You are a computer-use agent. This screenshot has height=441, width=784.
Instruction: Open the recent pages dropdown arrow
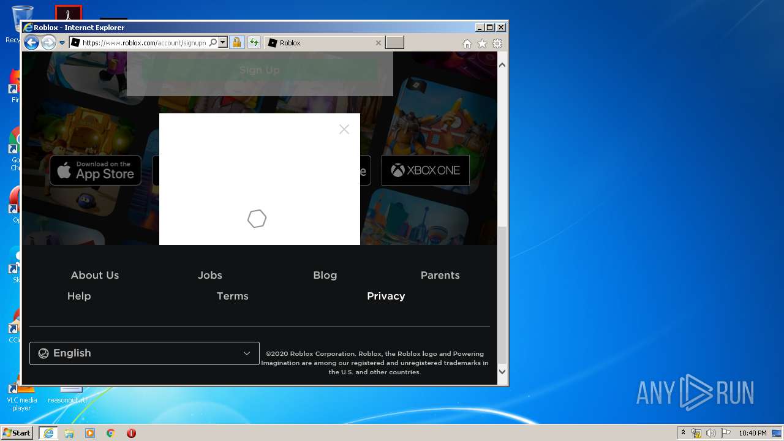click(x=62, y=43)
